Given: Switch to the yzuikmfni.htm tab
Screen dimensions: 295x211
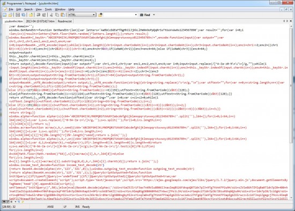Looking at the screenshot, I should [x=13, y=21].
